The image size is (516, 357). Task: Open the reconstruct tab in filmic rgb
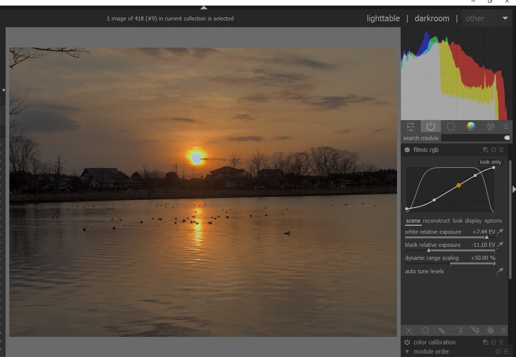436,221
